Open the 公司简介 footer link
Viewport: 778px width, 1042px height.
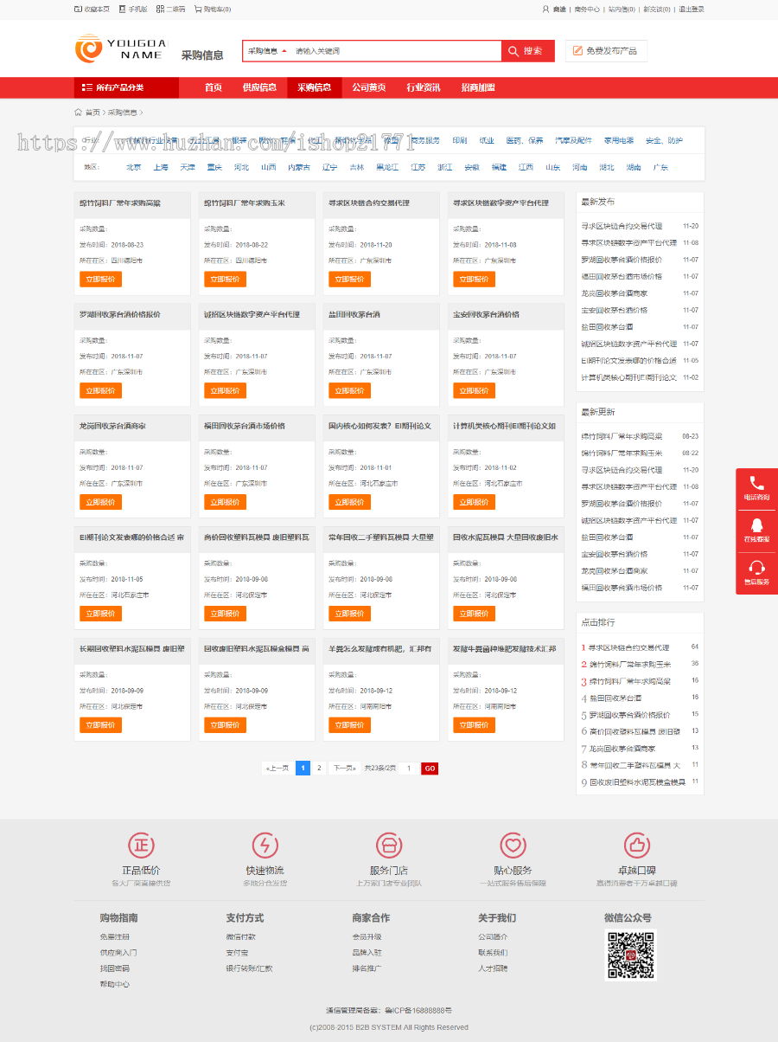(493, 936)
